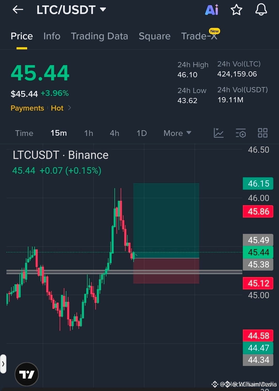
Task: Click the 45.86 red price label
Action: point(258,211)
